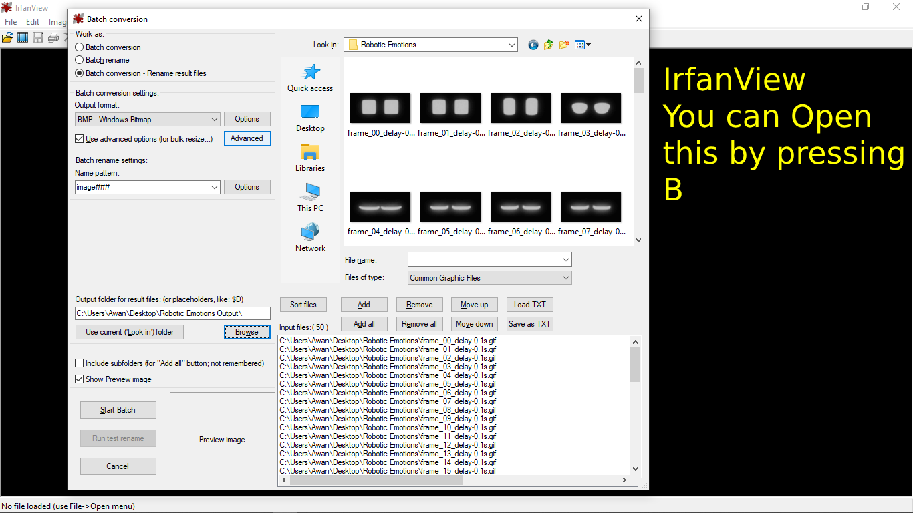Select frame_00_delay-0.1s.gif in Input files list
This screenshot has width=913, height=513.
(x=388, y=341)
